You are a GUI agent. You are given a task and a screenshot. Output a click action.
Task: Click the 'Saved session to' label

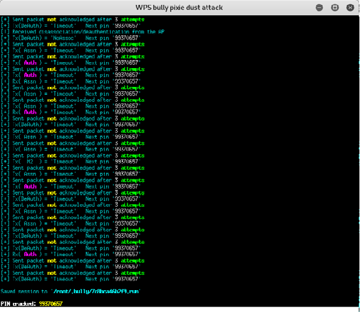click(24, 291)
